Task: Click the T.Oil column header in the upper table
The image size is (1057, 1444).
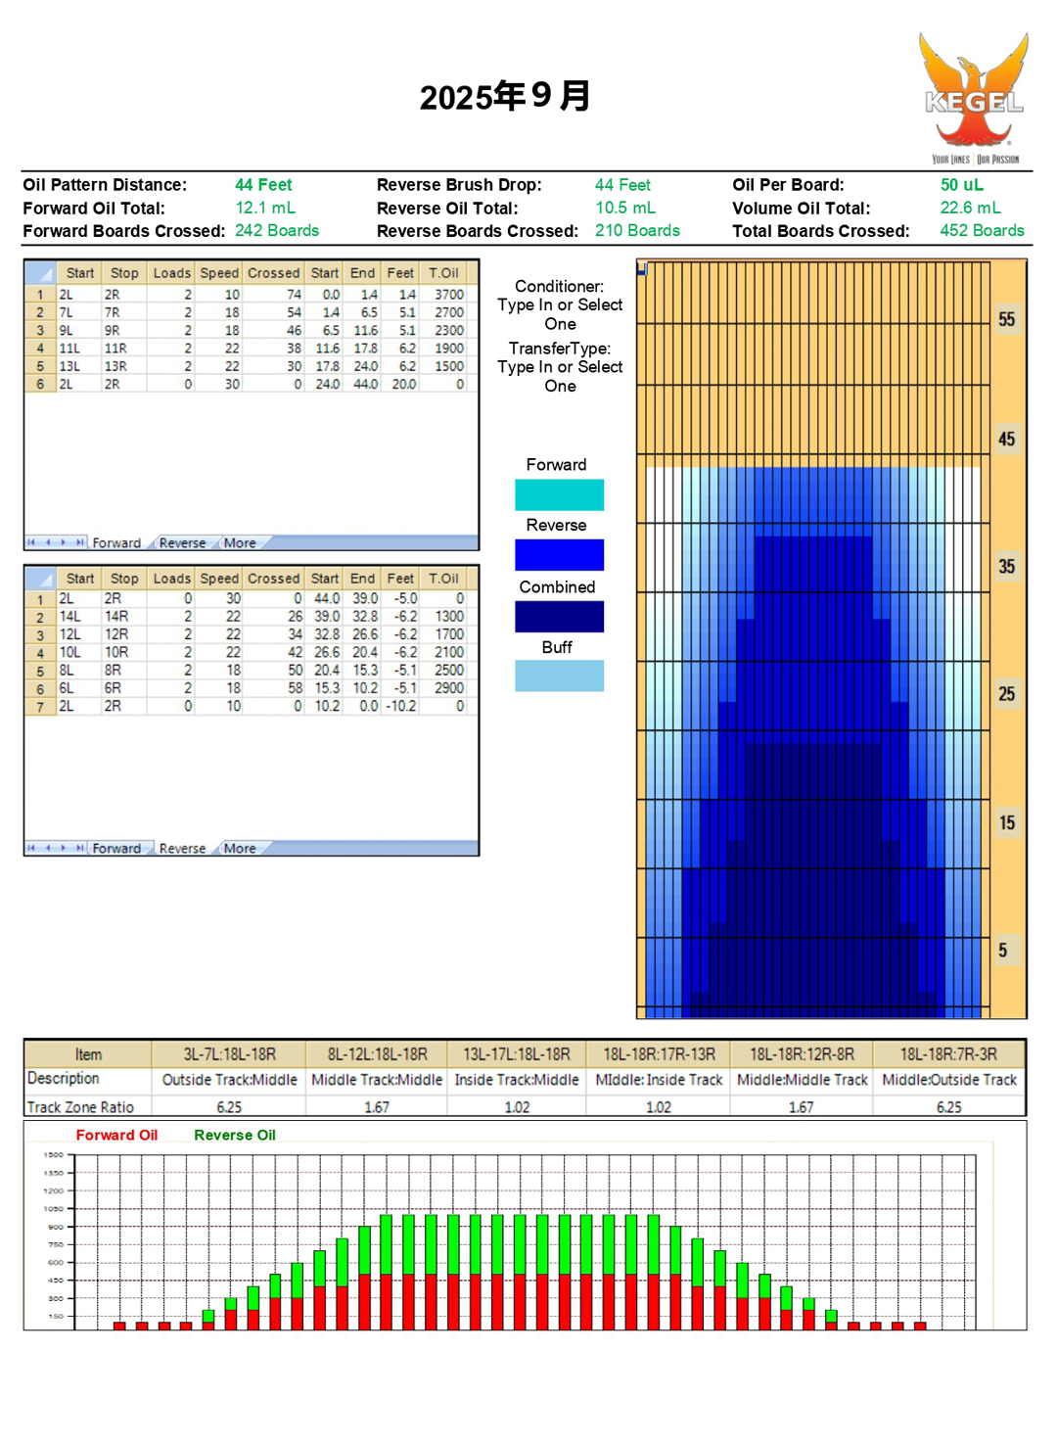Action: (443, 273)
